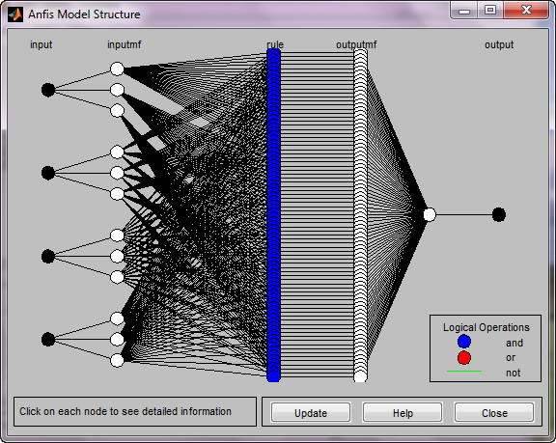Screen dimensions: 556x443
Task: Click the 'inputmf' column label
Action: [125, 45]
